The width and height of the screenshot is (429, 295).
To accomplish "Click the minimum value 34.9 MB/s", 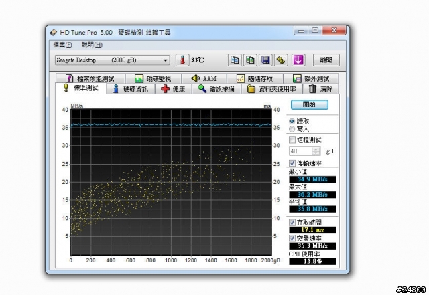I will (x=312, y=179).
